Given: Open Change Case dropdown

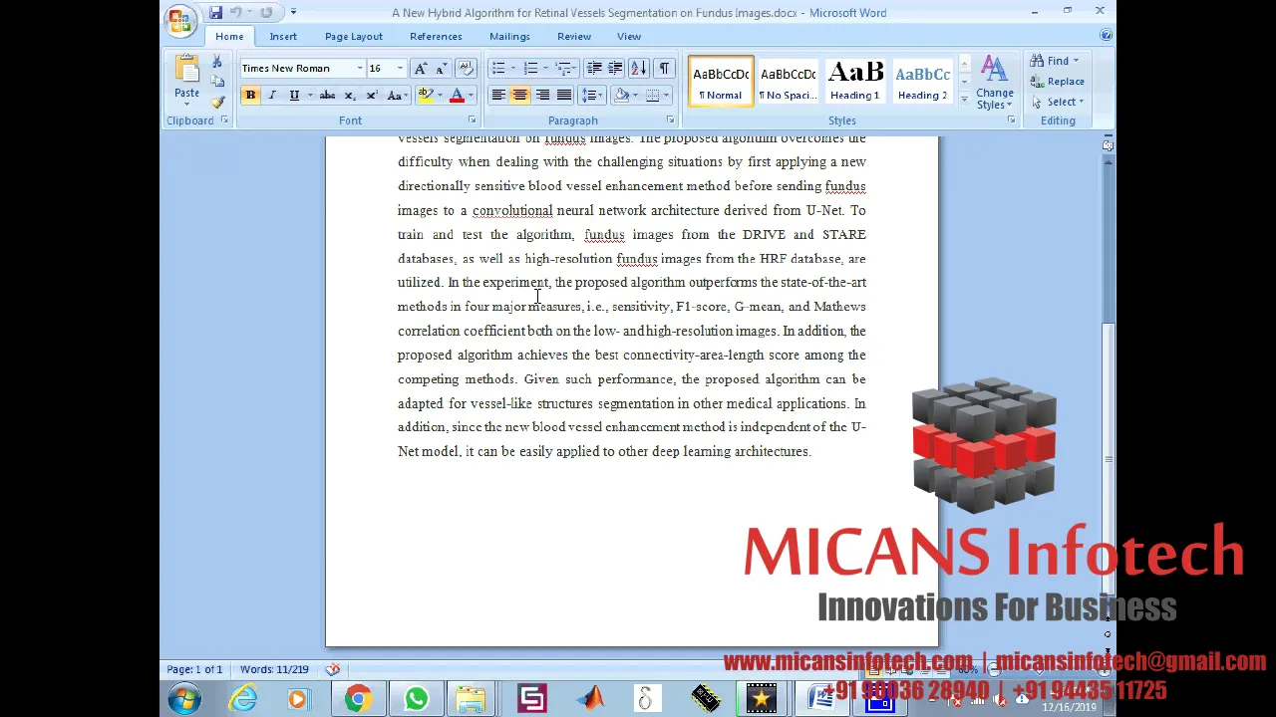Looking at the screenshot, I should (x=397, y=96).
